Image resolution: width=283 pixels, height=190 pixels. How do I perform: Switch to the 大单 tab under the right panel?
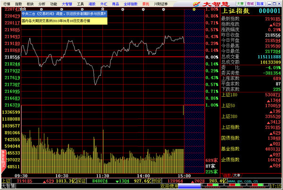[237, 175]
